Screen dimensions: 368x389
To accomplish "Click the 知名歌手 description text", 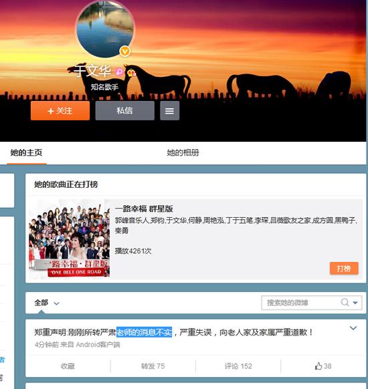I will [x=104, y=87].
